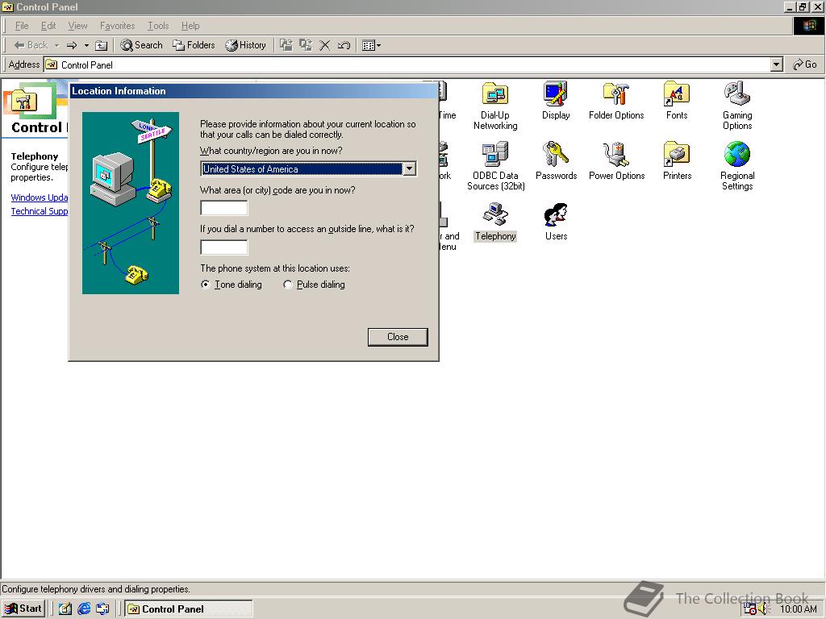This screenshot has width=826, height=619.
Task: Open the File menu
Action: pos(22,25)
